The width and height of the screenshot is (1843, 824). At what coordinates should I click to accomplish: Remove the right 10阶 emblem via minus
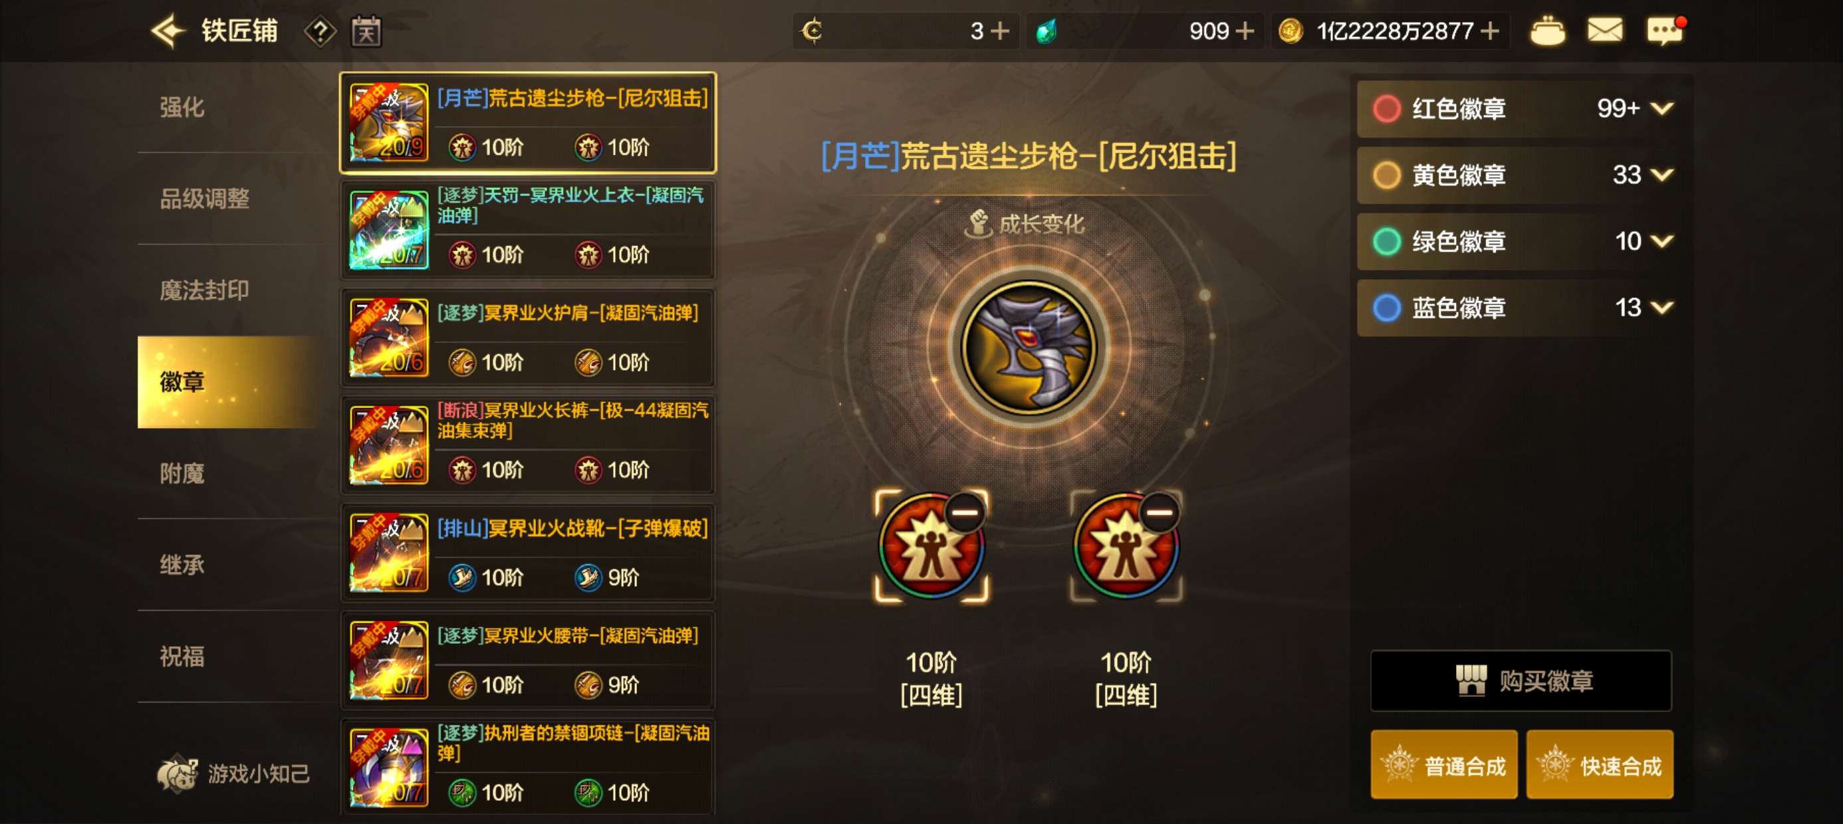(x=1160, y=512)
